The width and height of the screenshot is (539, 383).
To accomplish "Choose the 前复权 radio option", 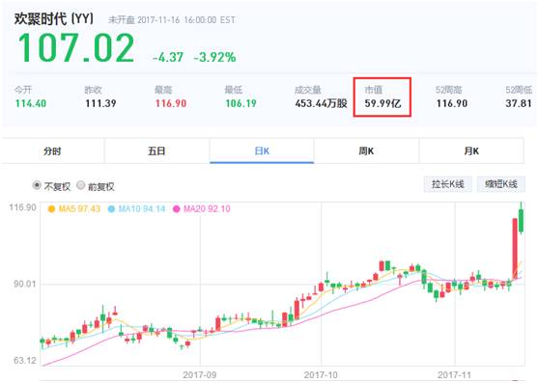I will pos(80,185).
